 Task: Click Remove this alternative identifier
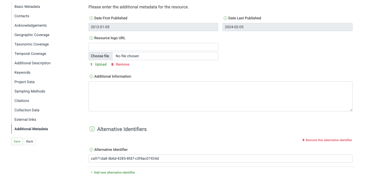329,140
